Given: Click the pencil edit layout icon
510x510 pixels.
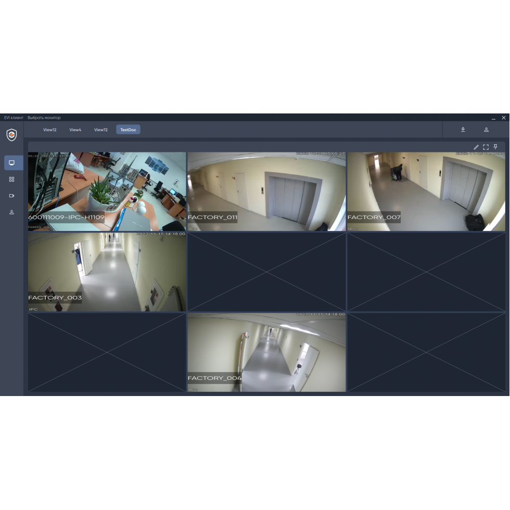Looking at the screenshot, I should pos(476,147).
